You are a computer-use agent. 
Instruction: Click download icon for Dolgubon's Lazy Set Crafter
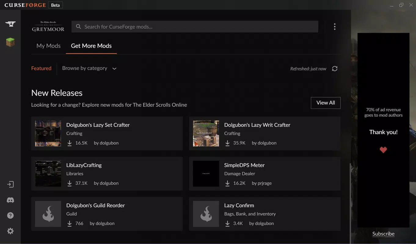70,143
